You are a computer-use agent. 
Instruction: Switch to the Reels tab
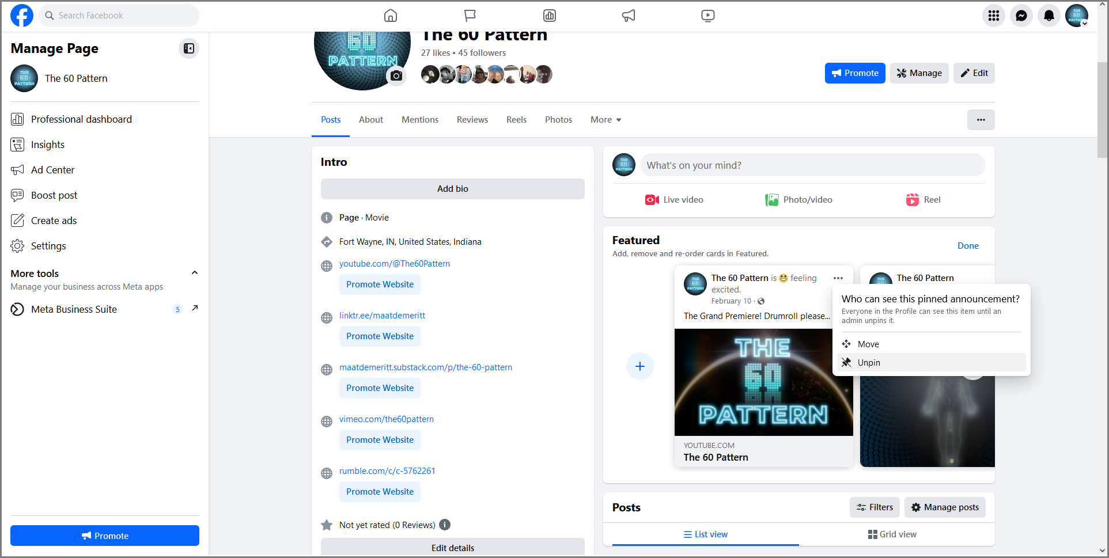coord(516,120)
